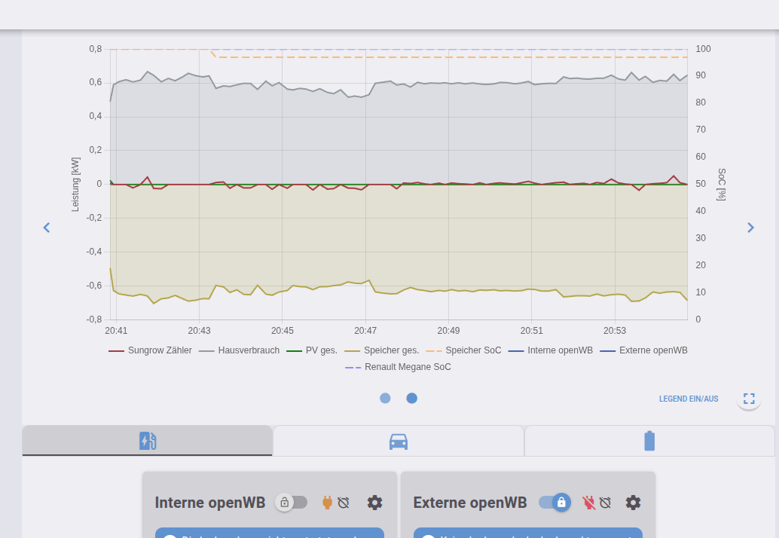Click the 20:41 time axis label
Screen dimensions: 779x538
click(116, 331)
